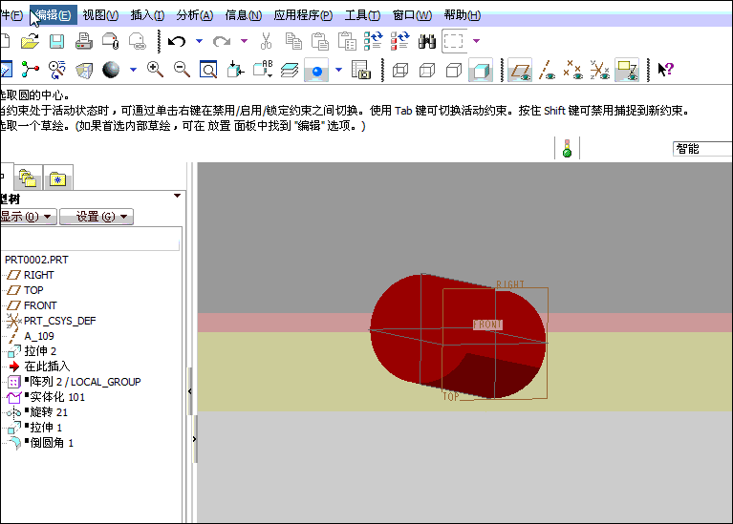Click the blue spin center icon
This screenshot has width=733, height=524.
tap(317, 71)
